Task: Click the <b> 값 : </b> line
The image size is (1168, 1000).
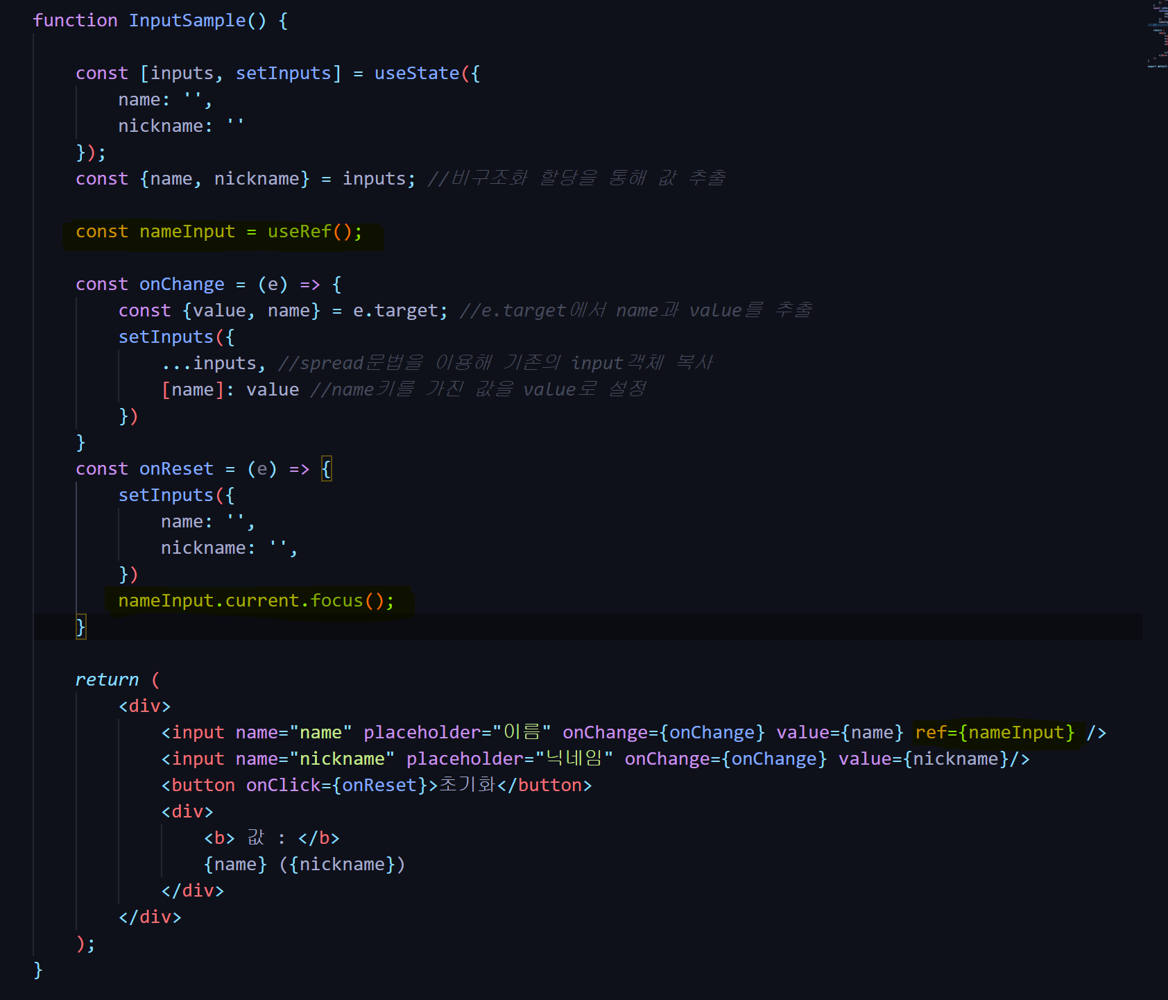Action: pyautogui.click(x=272, y=838)
